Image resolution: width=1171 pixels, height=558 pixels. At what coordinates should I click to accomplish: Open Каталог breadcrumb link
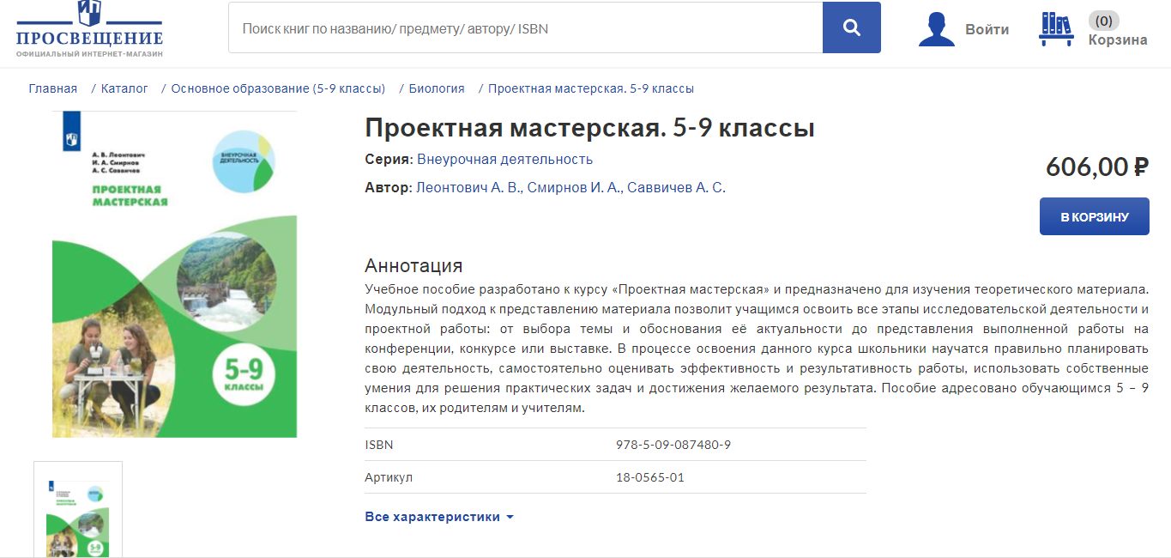(x=124, y=88)
